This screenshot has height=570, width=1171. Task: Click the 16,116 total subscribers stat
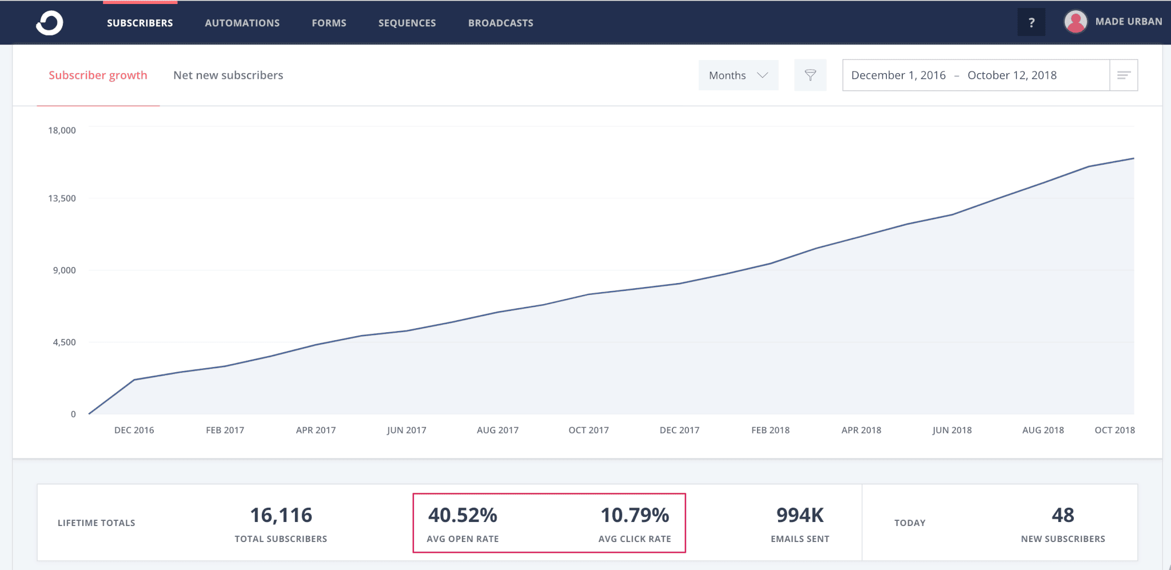click(281, 516)
